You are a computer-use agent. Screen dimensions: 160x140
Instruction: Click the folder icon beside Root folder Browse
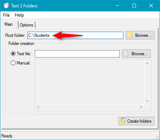(x=130, y=35)
